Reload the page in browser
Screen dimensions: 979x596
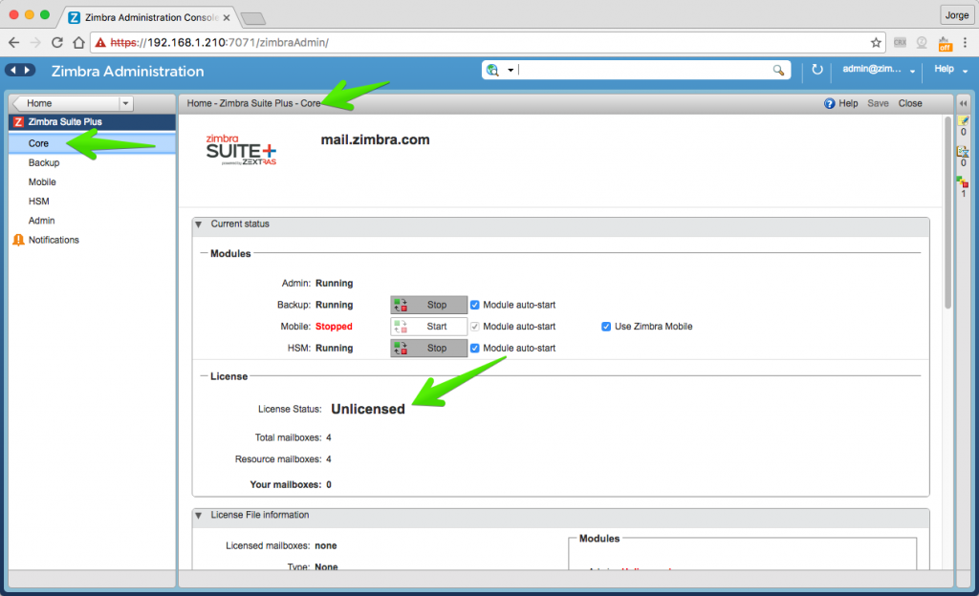pyautogui.click(x=56, y=42)
